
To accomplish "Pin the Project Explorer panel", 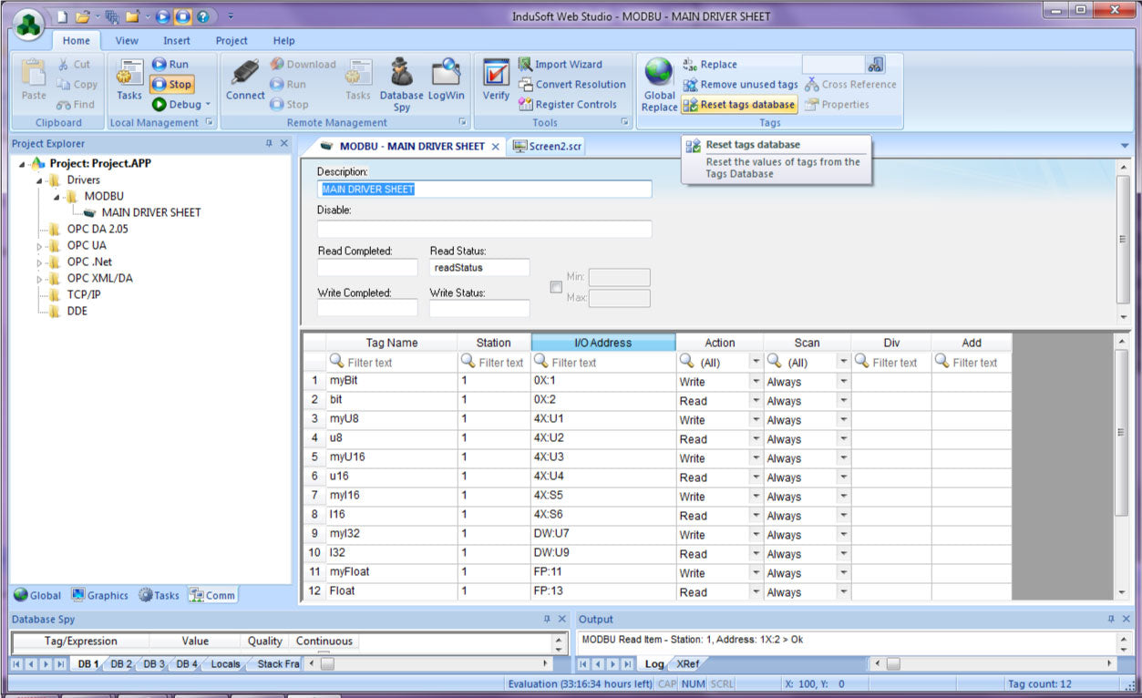I will 269,144.
